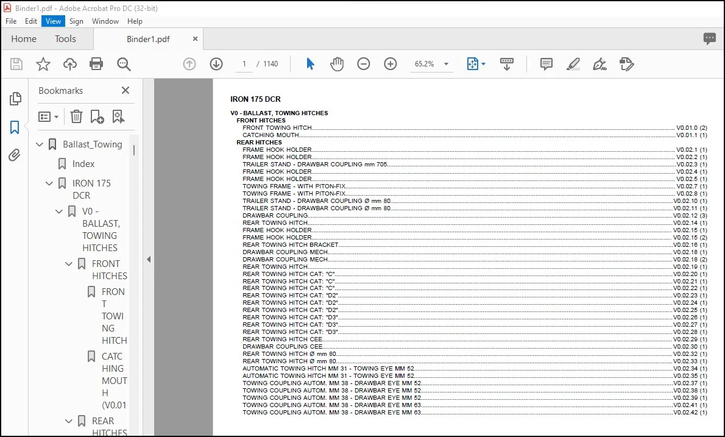
Task: Activate the Highlight text pen tool
Action: (x=573, y=64)
